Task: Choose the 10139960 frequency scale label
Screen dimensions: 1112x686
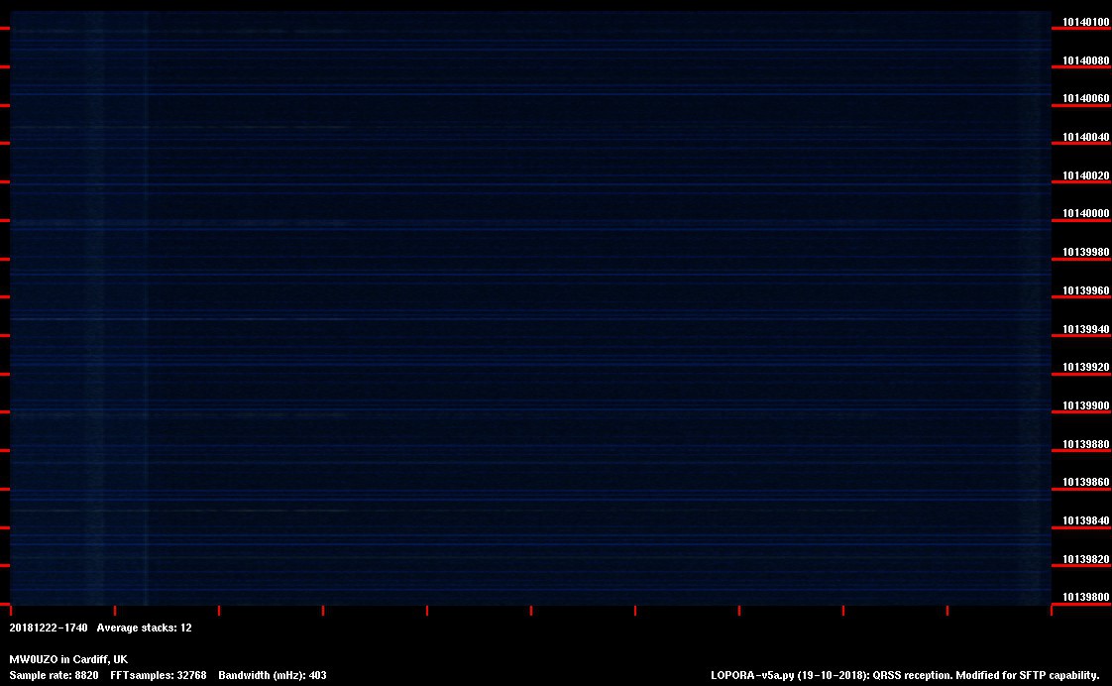Action: [x=1085, y=291]
